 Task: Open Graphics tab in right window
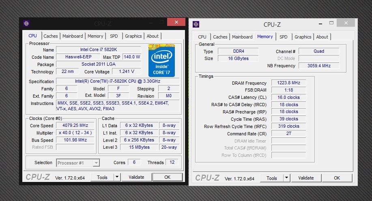coord(303,37)
